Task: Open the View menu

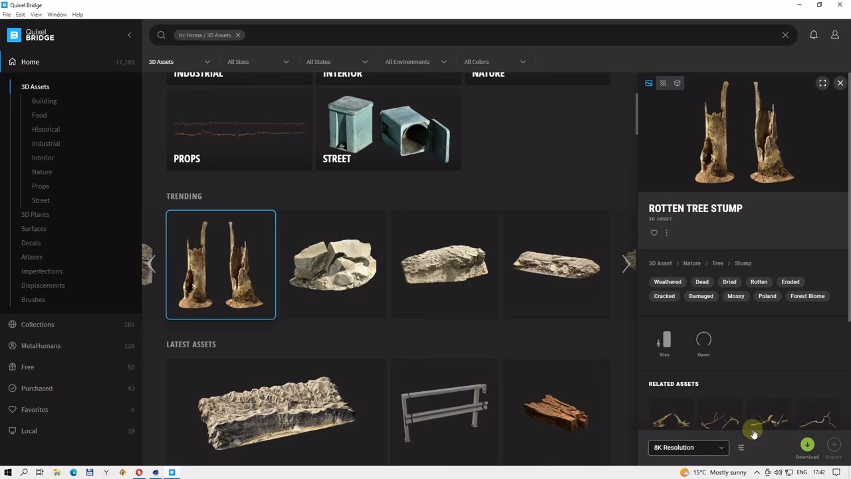Action: (x=37, y=15)
